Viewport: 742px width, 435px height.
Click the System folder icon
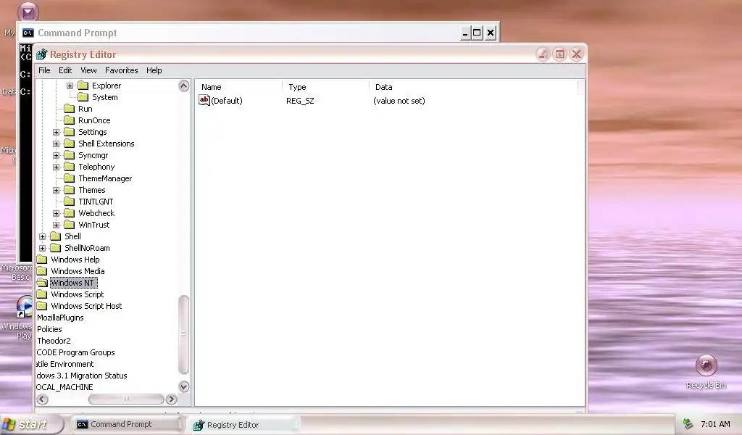click(83, 97)
